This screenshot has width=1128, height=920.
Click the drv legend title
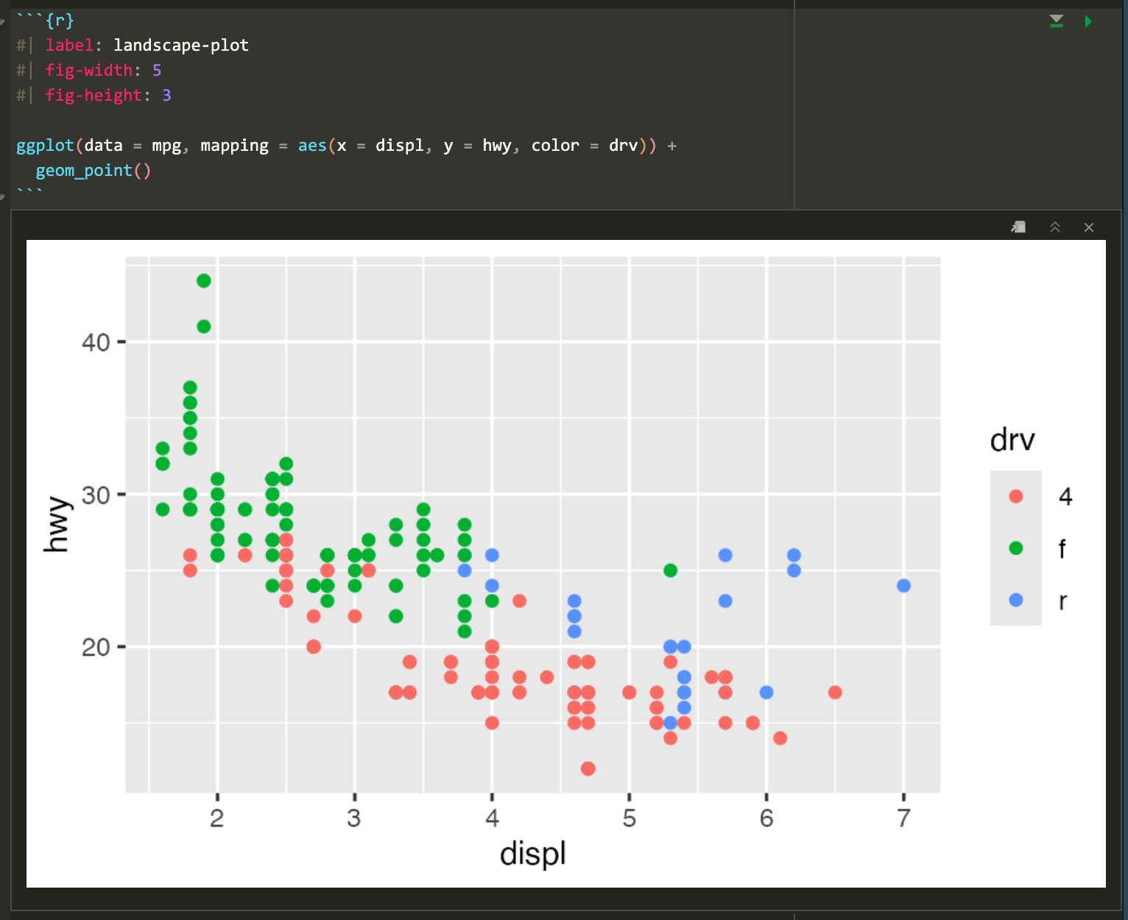coord(1012,440)
